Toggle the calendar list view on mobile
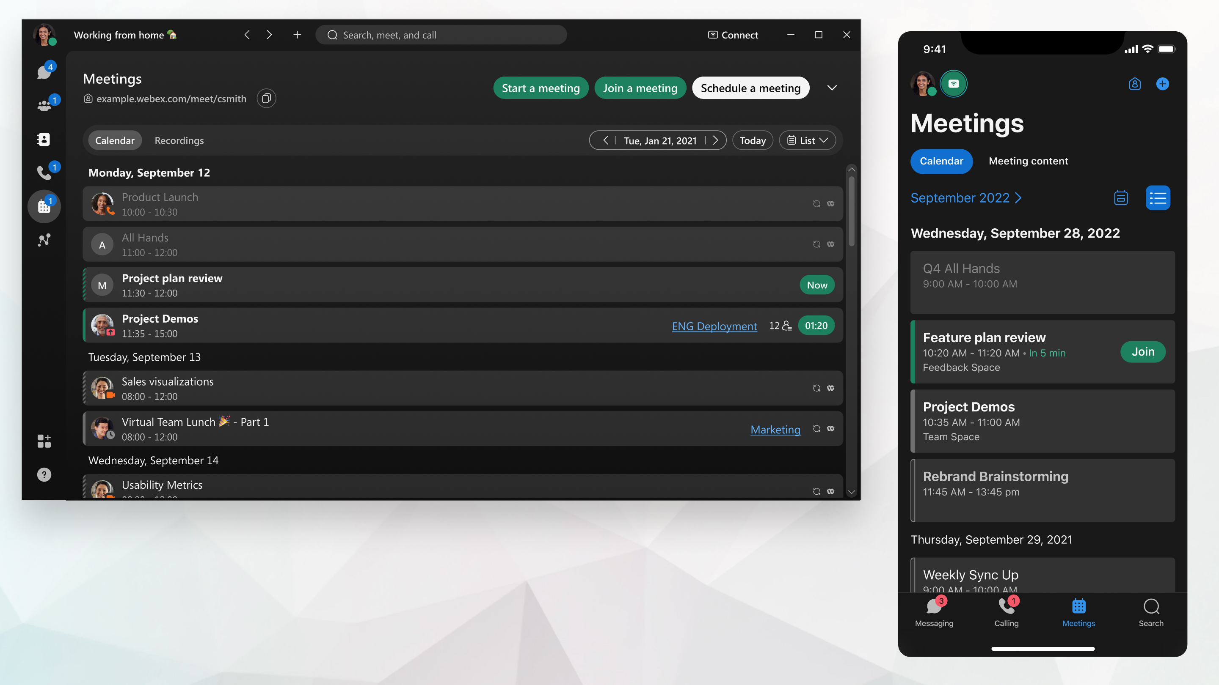1219x685 pixels. pos(1158,198)
